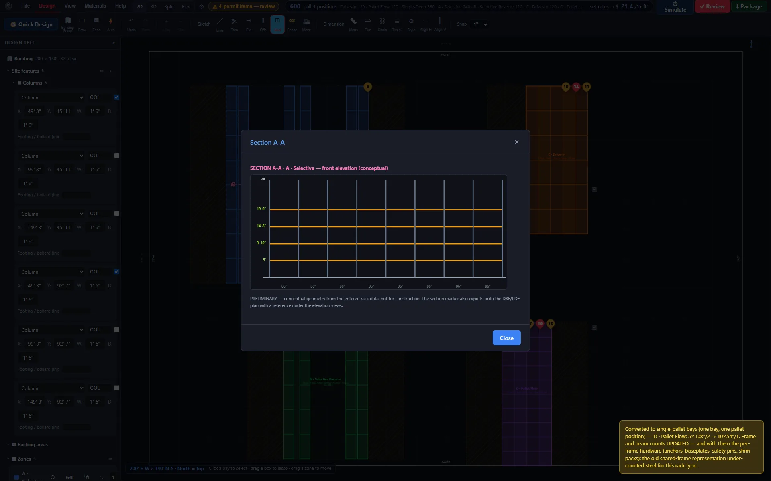Select the Draw tool
Viewport: 771px width, 481px height.
pos(82,24)
